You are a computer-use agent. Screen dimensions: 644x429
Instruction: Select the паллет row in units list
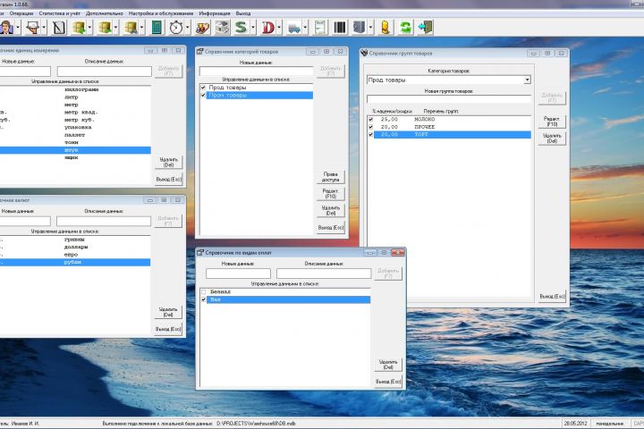[x=75, y=135]
